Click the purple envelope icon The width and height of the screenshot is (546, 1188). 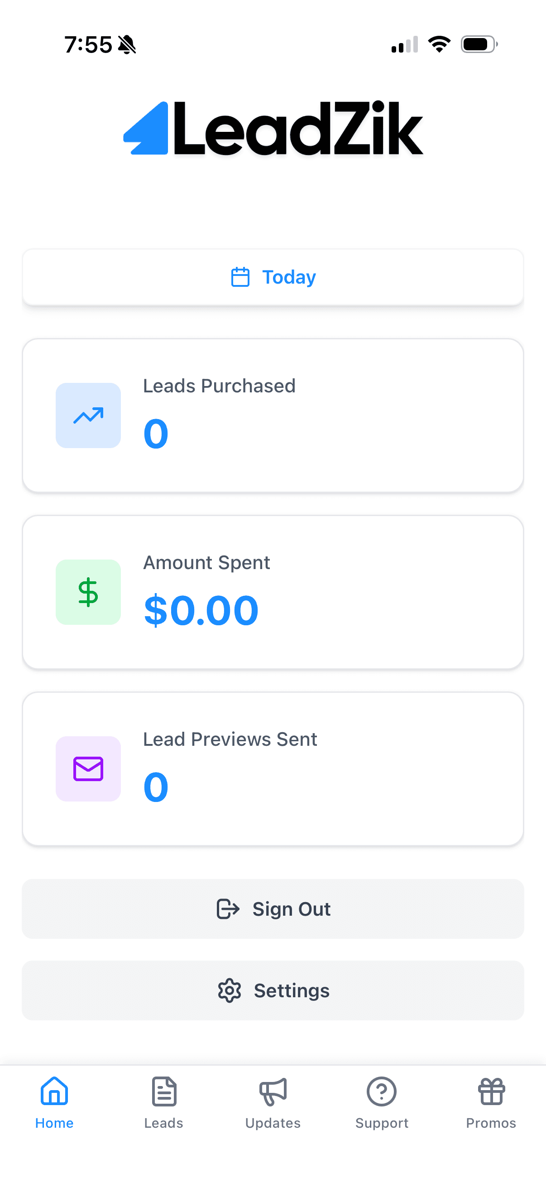88,769
